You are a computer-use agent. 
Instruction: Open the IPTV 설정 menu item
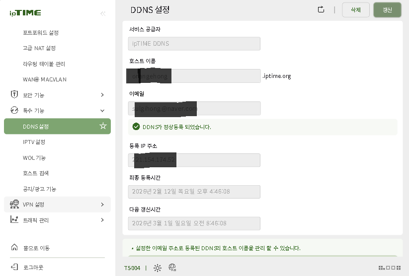click(34, 142)
